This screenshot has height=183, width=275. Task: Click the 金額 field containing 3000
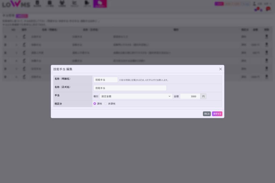(x=190, y=96)
